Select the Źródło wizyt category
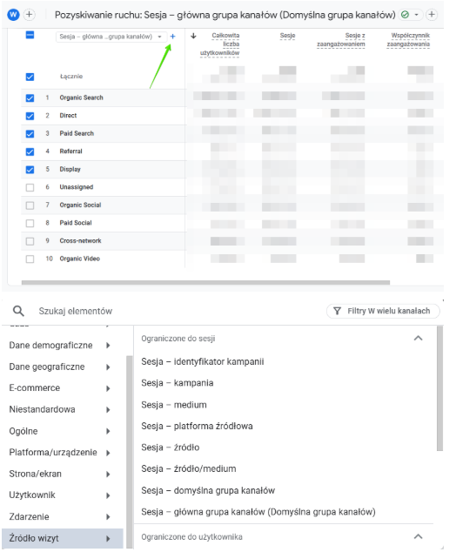 click(x=63, y=538)
